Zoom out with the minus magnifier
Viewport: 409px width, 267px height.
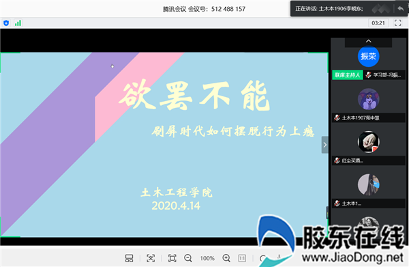click(188, 258)
